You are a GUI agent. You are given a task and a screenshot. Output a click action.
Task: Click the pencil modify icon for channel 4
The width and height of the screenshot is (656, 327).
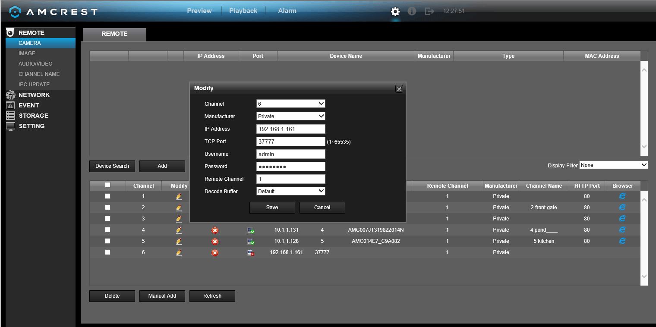tap(179, 230)
